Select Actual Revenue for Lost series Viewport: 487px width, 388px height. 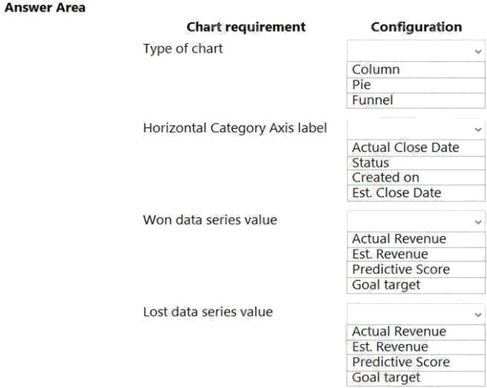coord(399,332)
